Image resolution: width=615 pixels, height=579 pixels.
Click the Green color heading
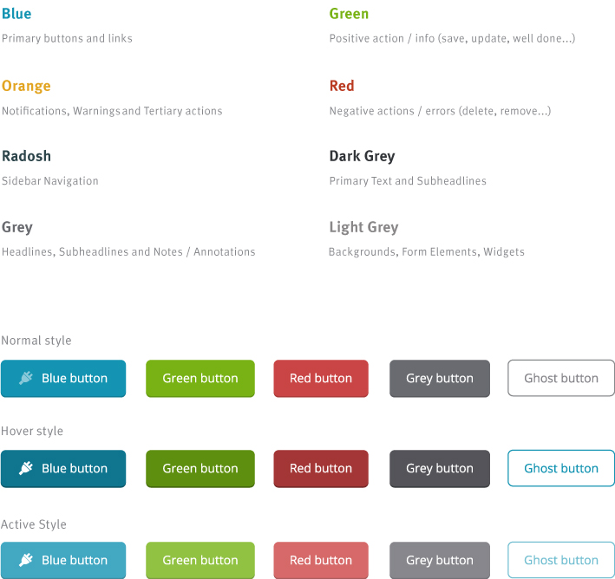point(349,14)
